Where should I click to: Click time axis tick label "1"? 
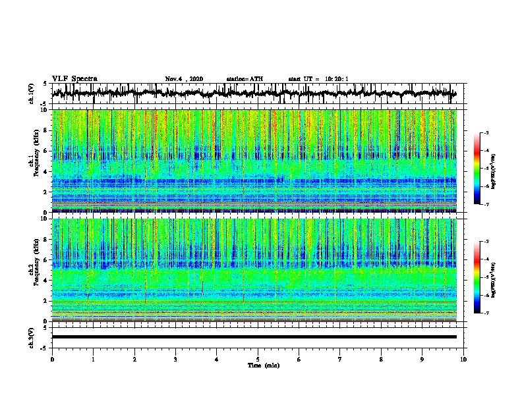pyautogui.click(x=93, y=360)
